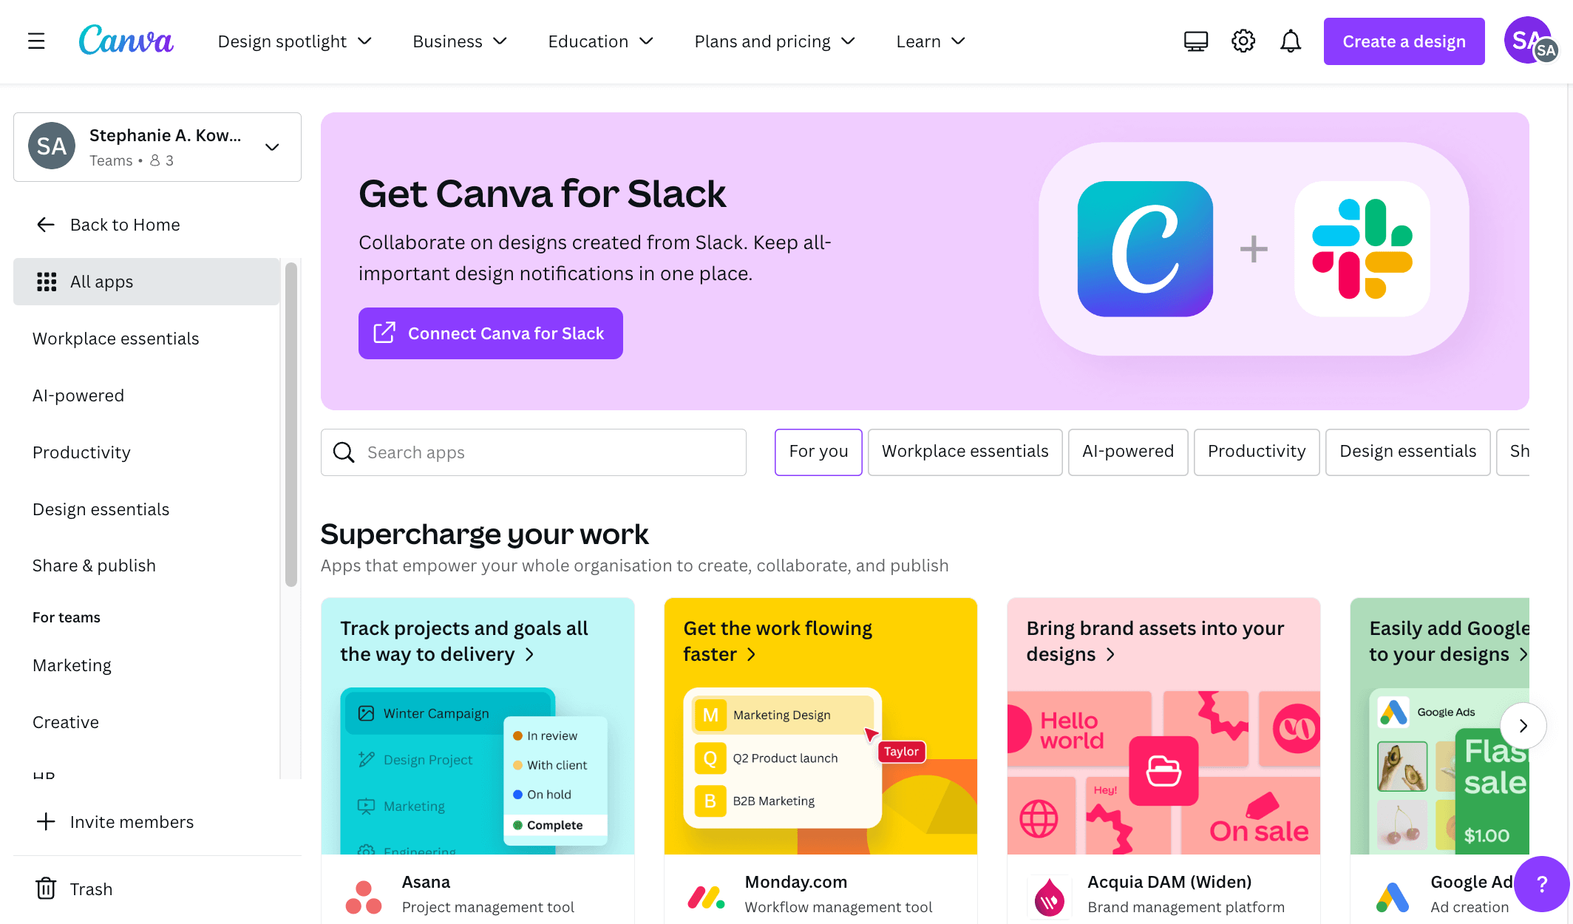Viewport: 1573px width, 924px height.
Task: Expand the Plans and pricing dropdown
Action: 775,42
